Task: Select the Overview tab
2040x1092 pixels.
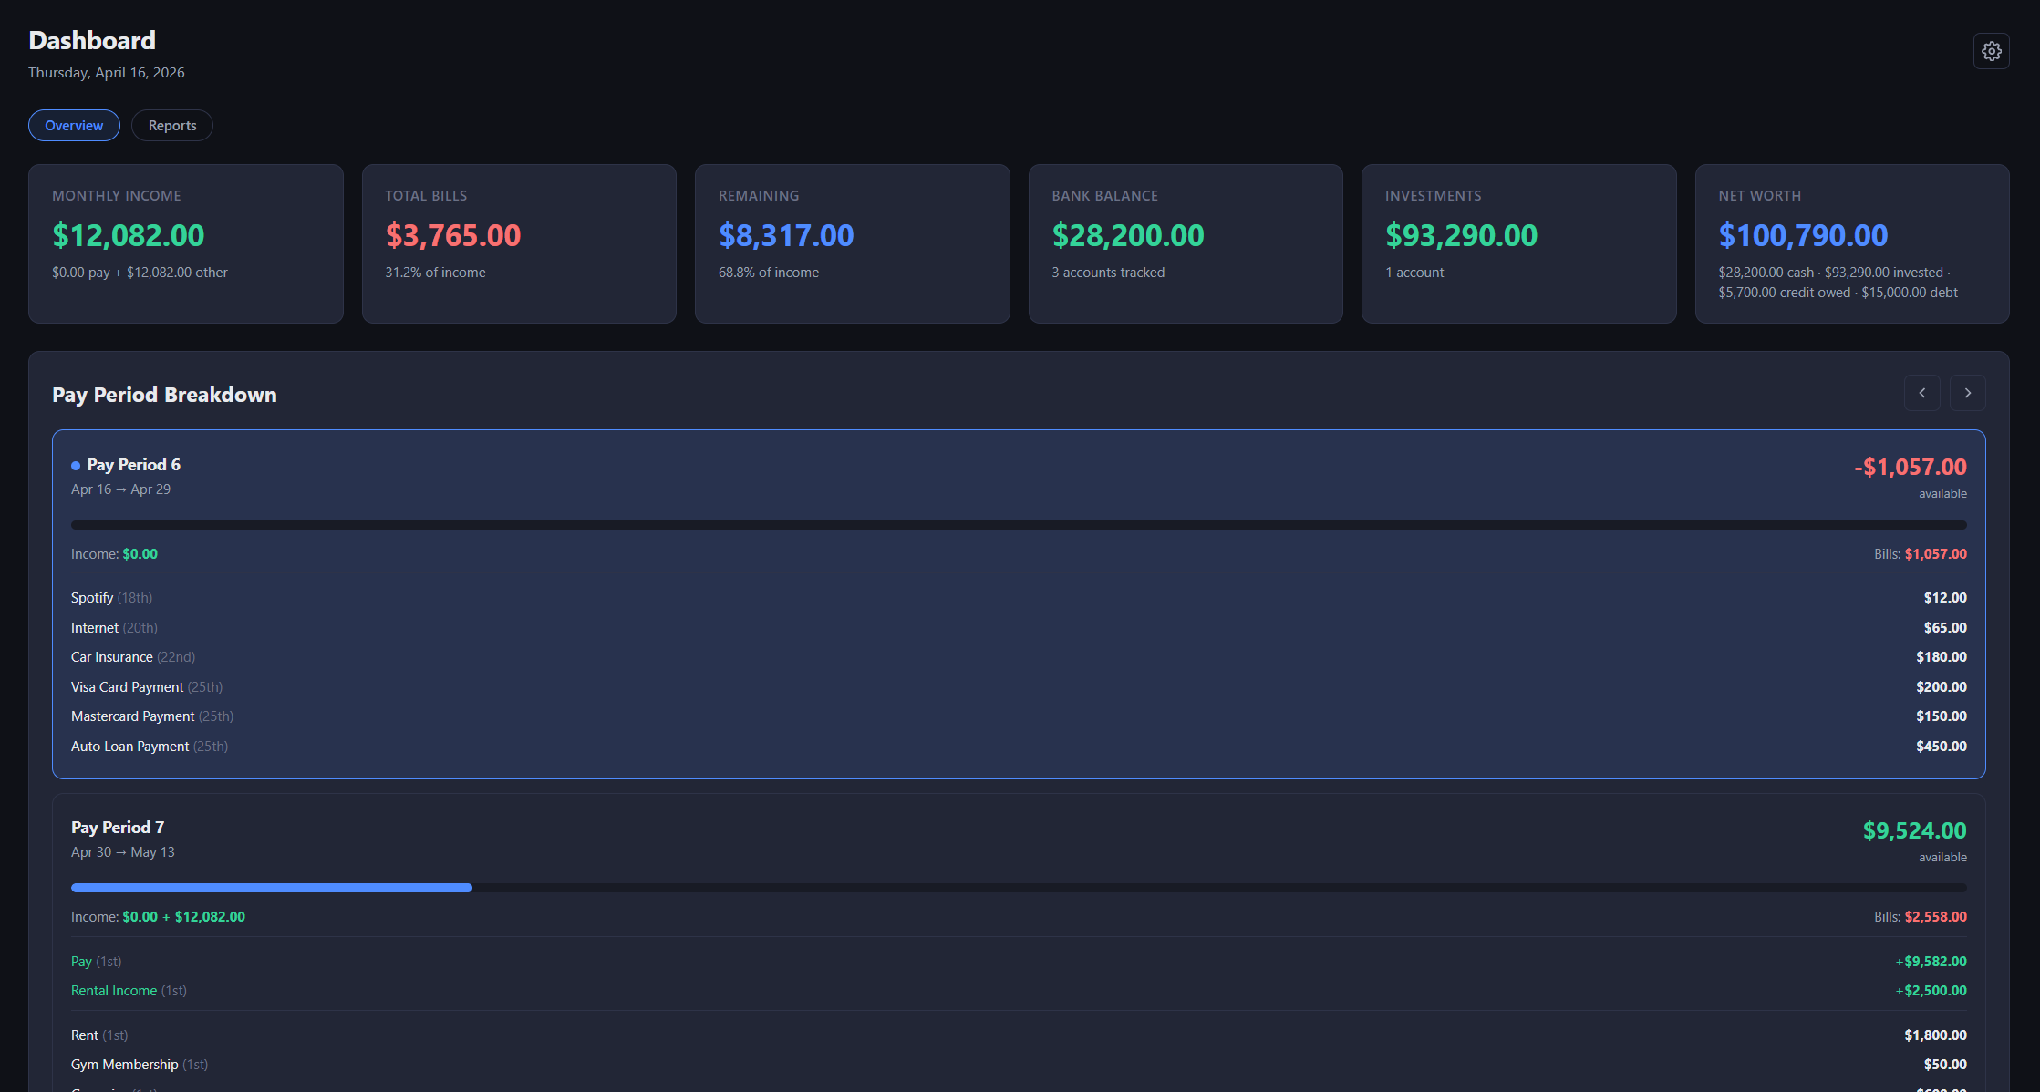Action: tap(74, 125)
